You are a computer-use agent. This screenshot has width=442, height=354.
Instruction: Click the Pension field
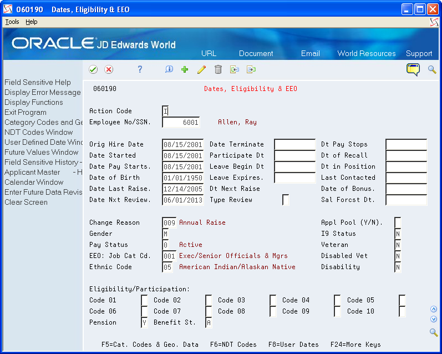pos(144,322)
